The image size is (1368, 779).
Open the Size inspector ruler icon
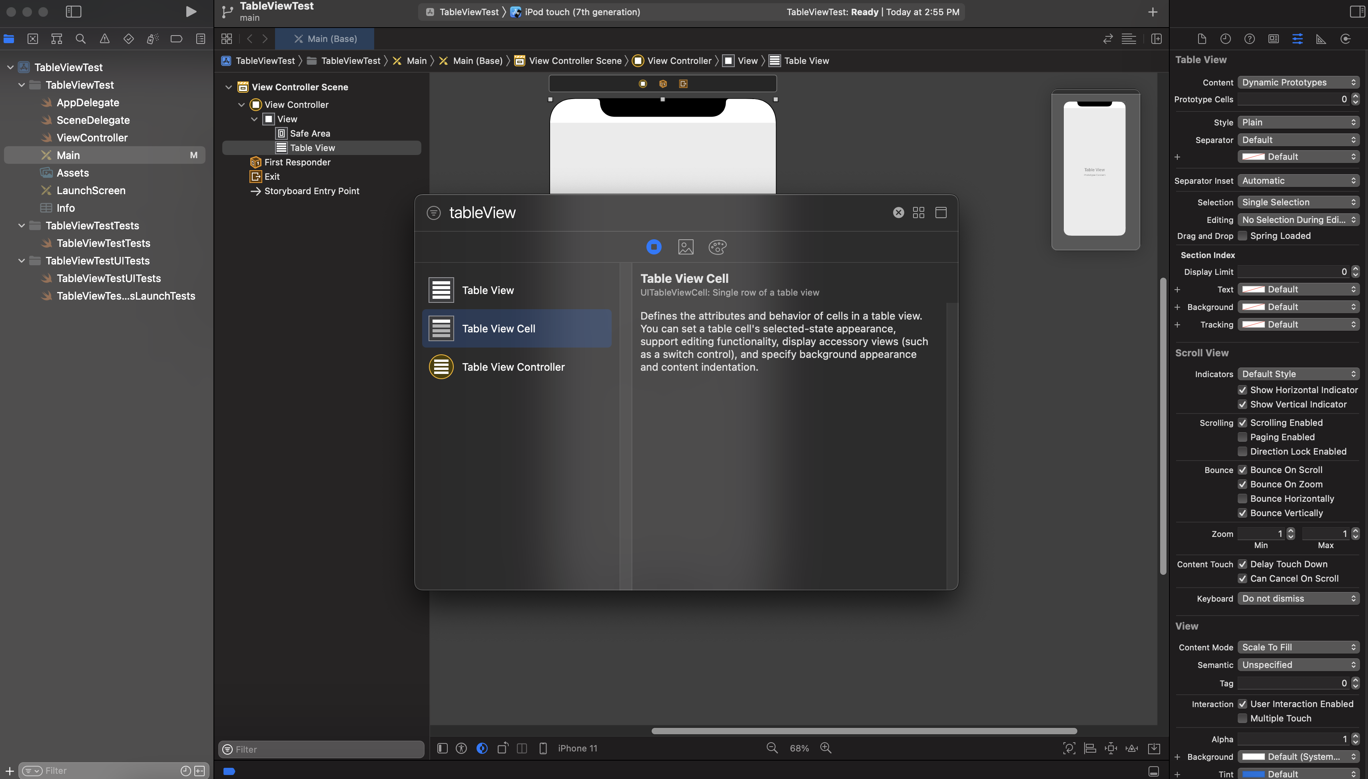(1321, 38)
